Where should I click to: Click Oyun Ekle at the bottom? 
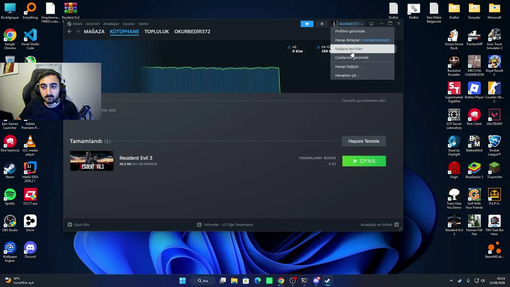[78, 225]
